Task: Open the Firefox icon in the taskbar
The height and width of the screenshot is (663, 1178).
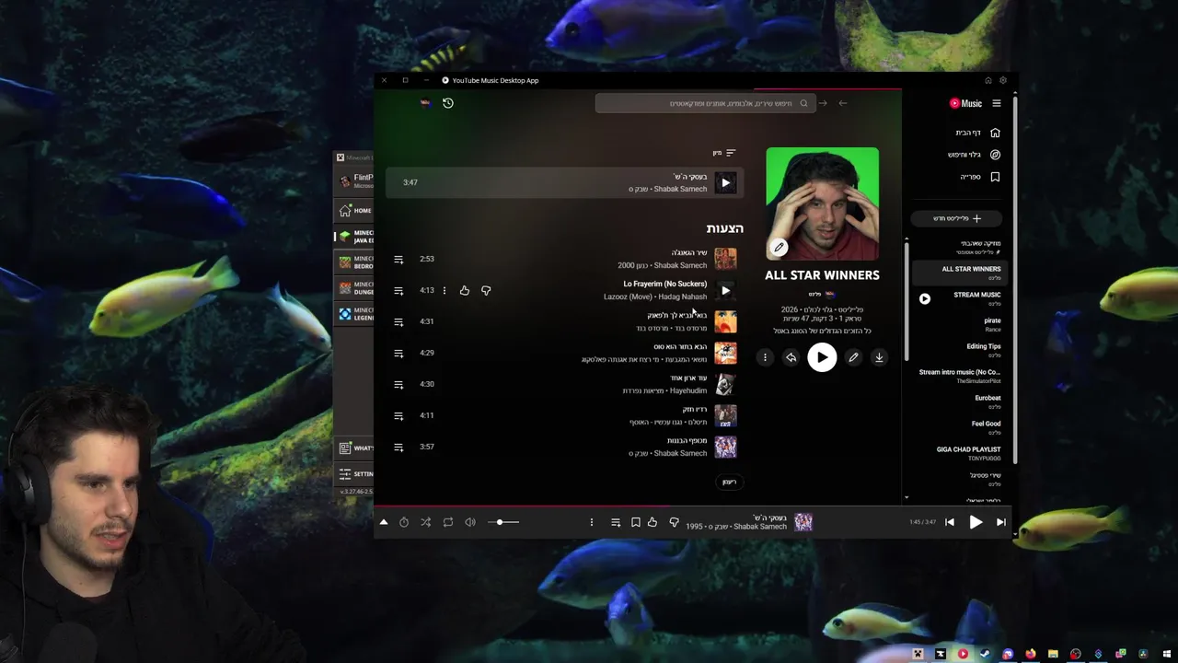Action: (x=1030, y=655)
